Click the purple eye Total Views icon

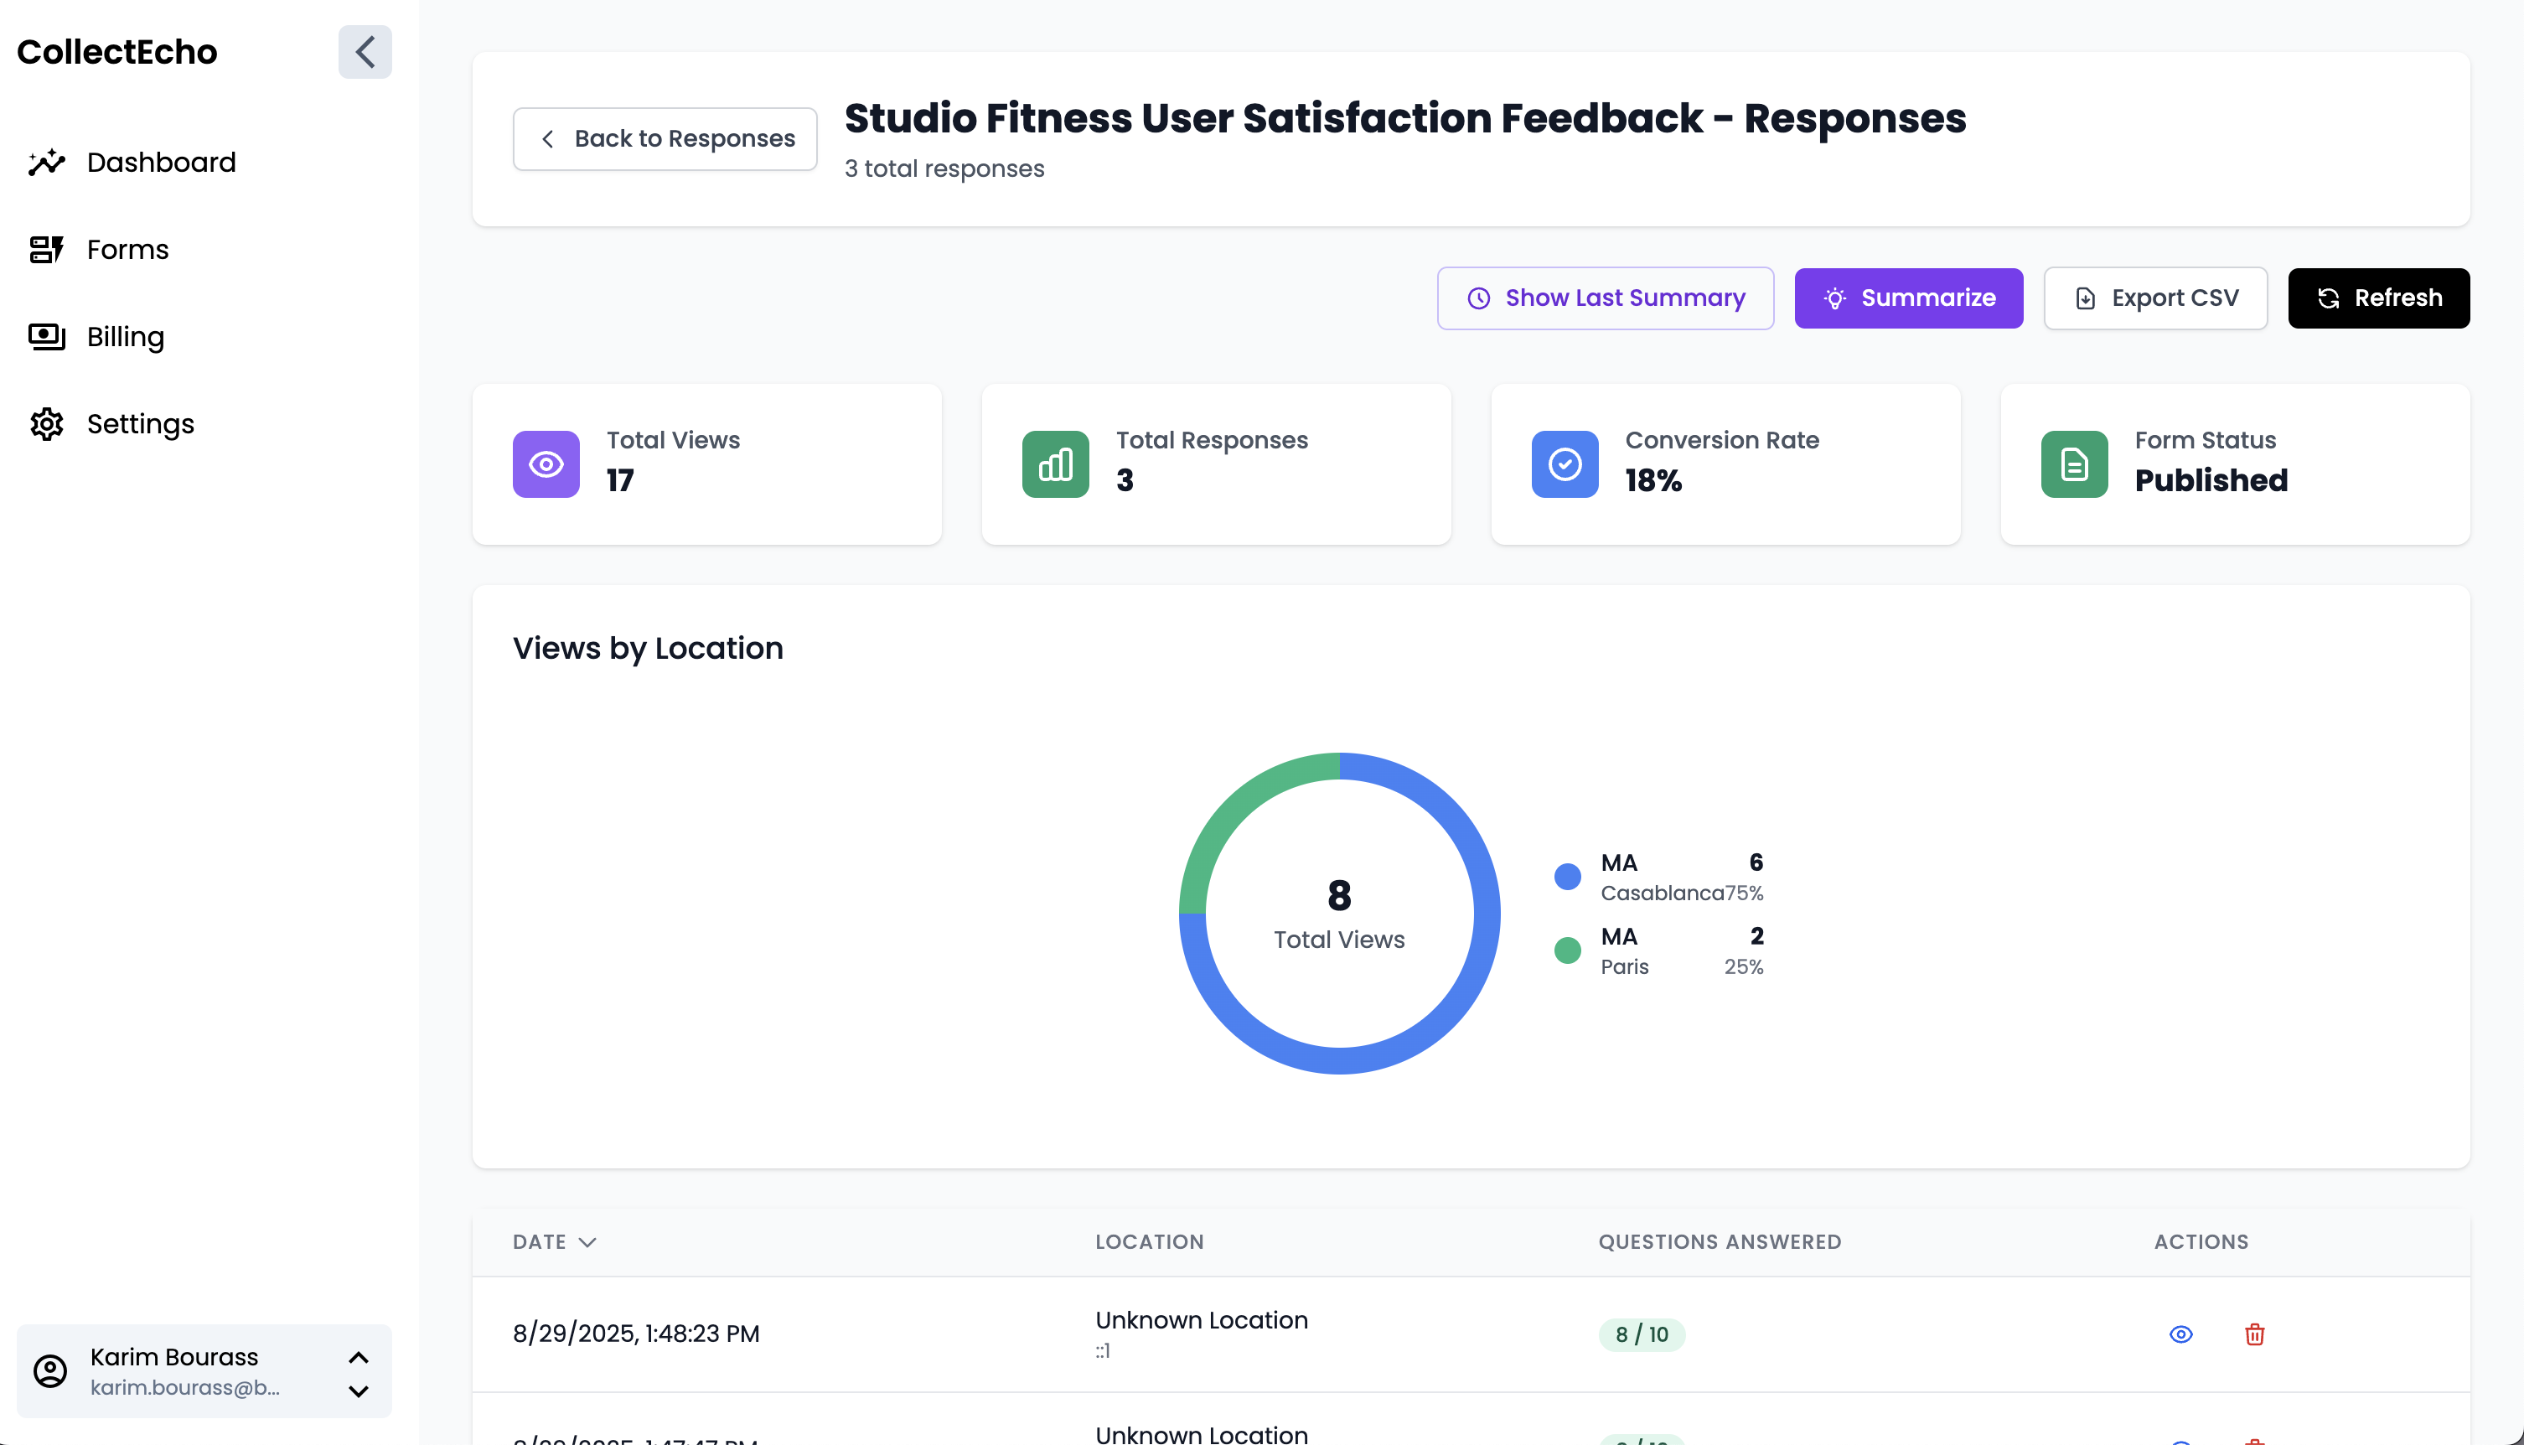[x=546, y=464]
